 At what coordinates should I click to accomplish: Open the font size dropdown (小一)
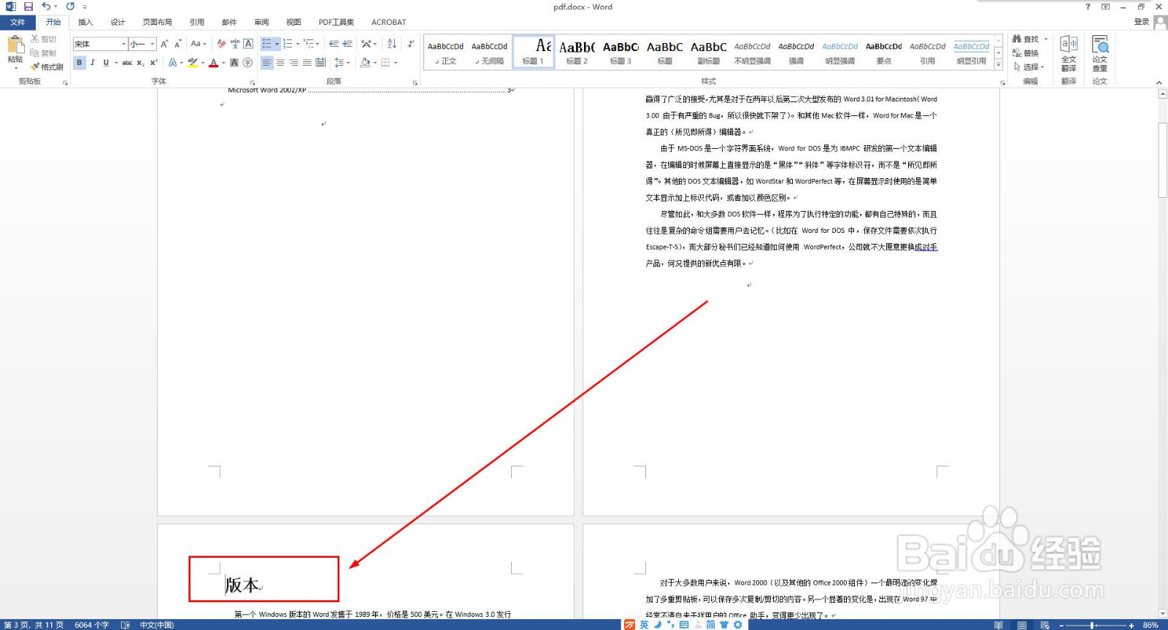click(x=152, y=44)
